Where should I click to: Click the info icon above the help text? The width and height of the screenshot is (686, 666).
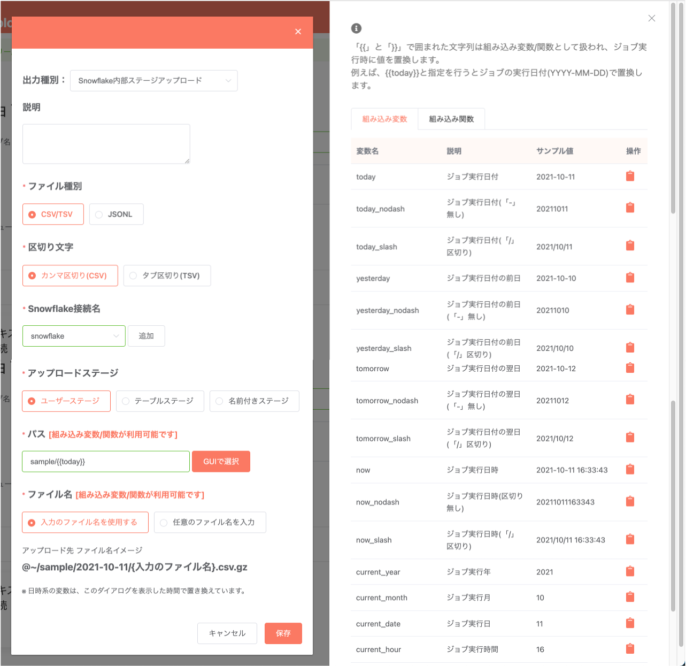[x=356, y=28]
